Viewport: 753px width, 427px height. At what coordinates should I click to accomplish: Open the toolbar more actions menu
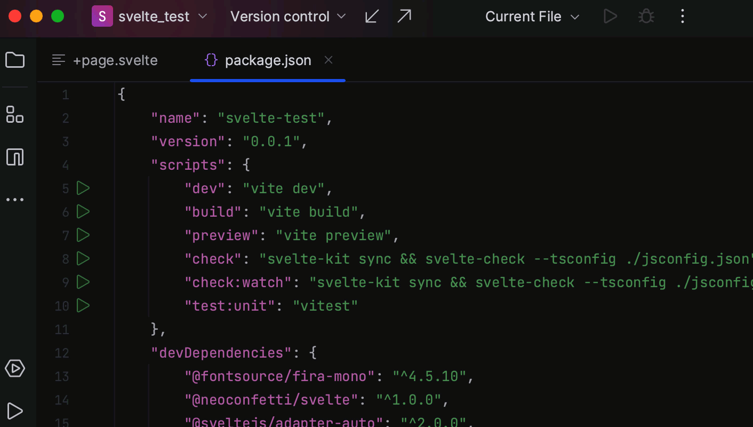point(683,17)
